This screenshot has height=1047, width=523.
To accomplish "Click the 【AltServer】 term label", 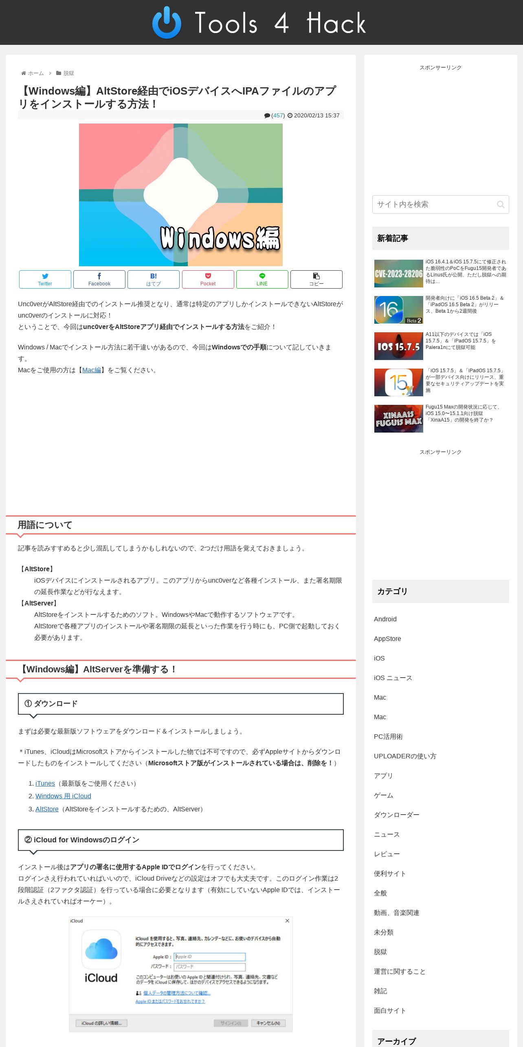I will [x=39, y=603].
